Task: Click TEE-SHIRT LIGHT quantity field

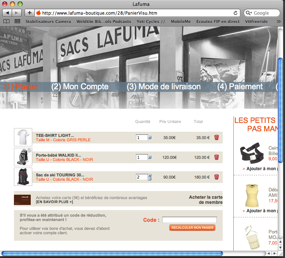Action: [x=142, y=138]
